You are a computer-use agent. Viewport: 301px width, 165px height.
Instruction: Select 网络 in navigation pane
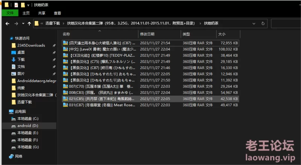coord(18,156)
